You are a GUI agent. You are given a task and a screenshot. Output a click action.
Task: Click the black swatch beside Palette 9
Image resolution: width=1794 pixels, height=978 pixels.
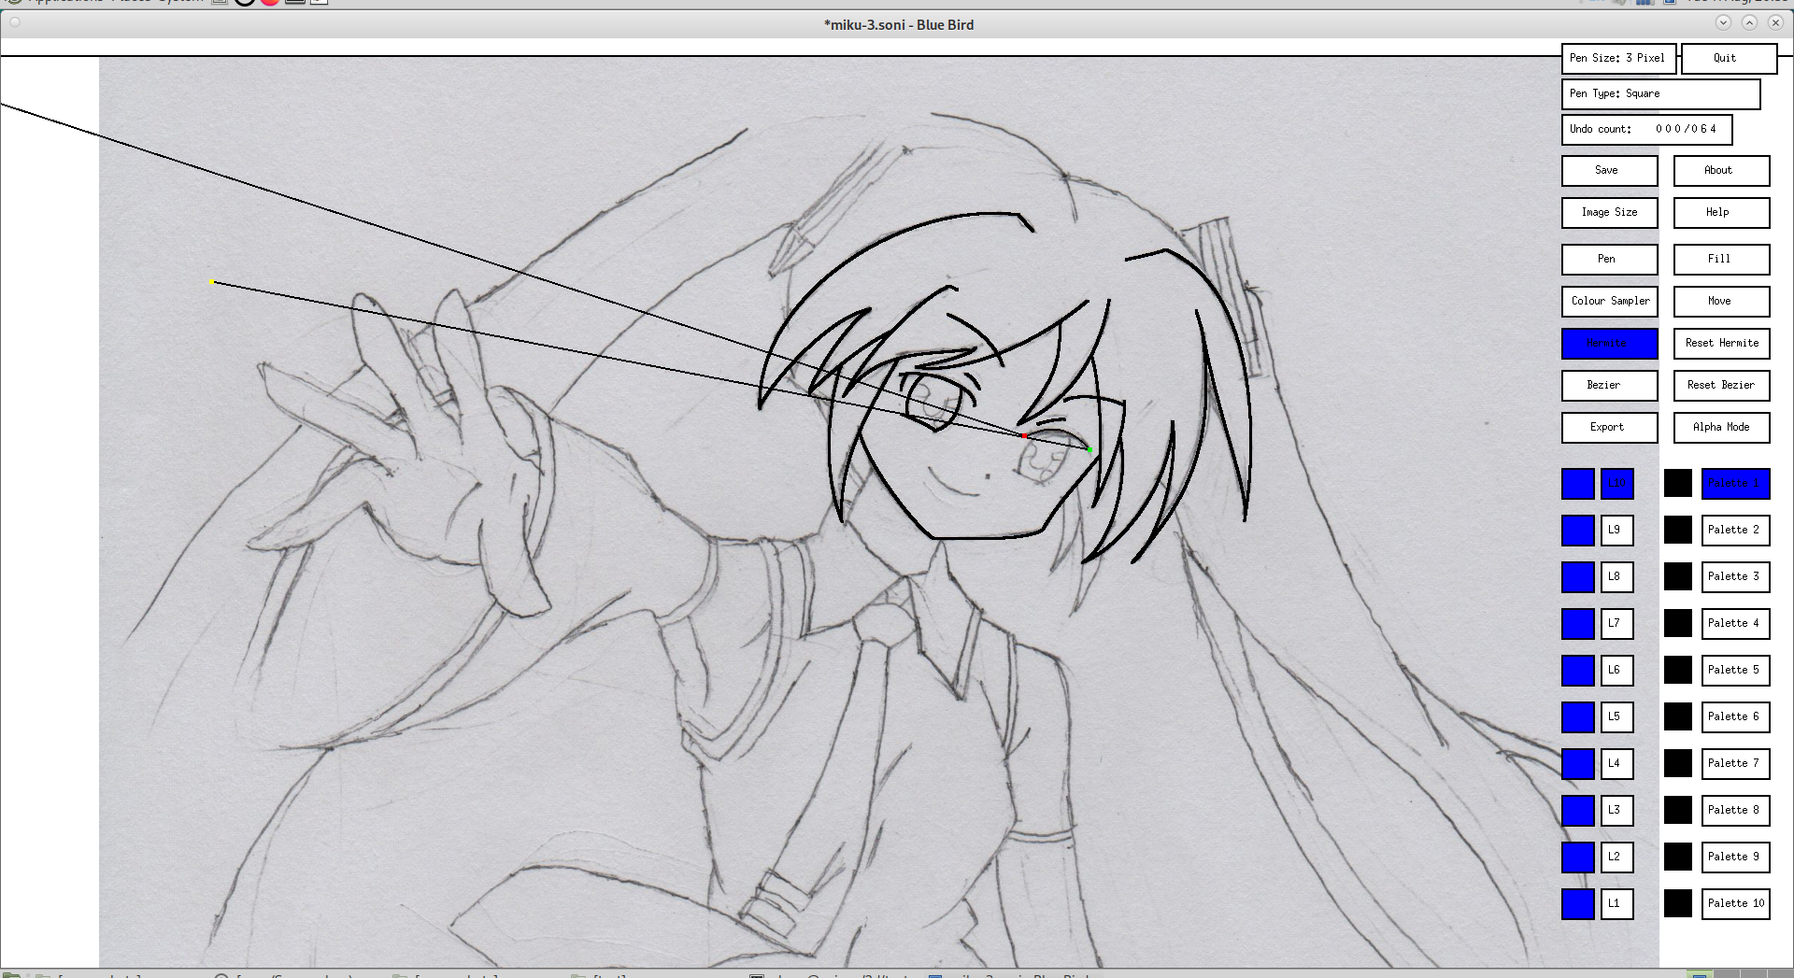click(1678, 858)
